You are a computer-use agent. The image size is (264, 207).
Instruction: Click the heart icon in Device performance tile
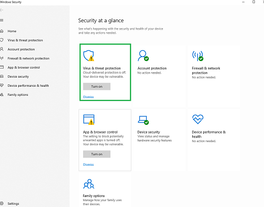point(198,119)
